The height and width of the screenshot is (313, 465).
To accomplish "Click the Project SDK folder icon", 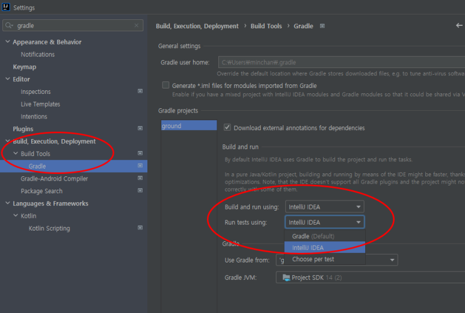I will (x=286, y=277).
